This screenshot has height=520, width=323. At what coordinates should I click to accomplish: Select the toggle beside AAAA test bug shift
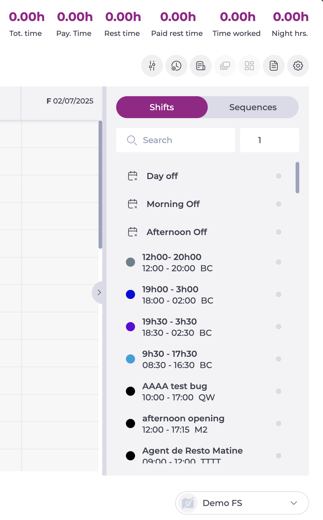278,391
